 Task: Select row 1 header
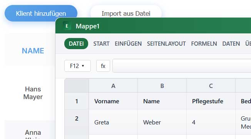click(x=77, y=101)
